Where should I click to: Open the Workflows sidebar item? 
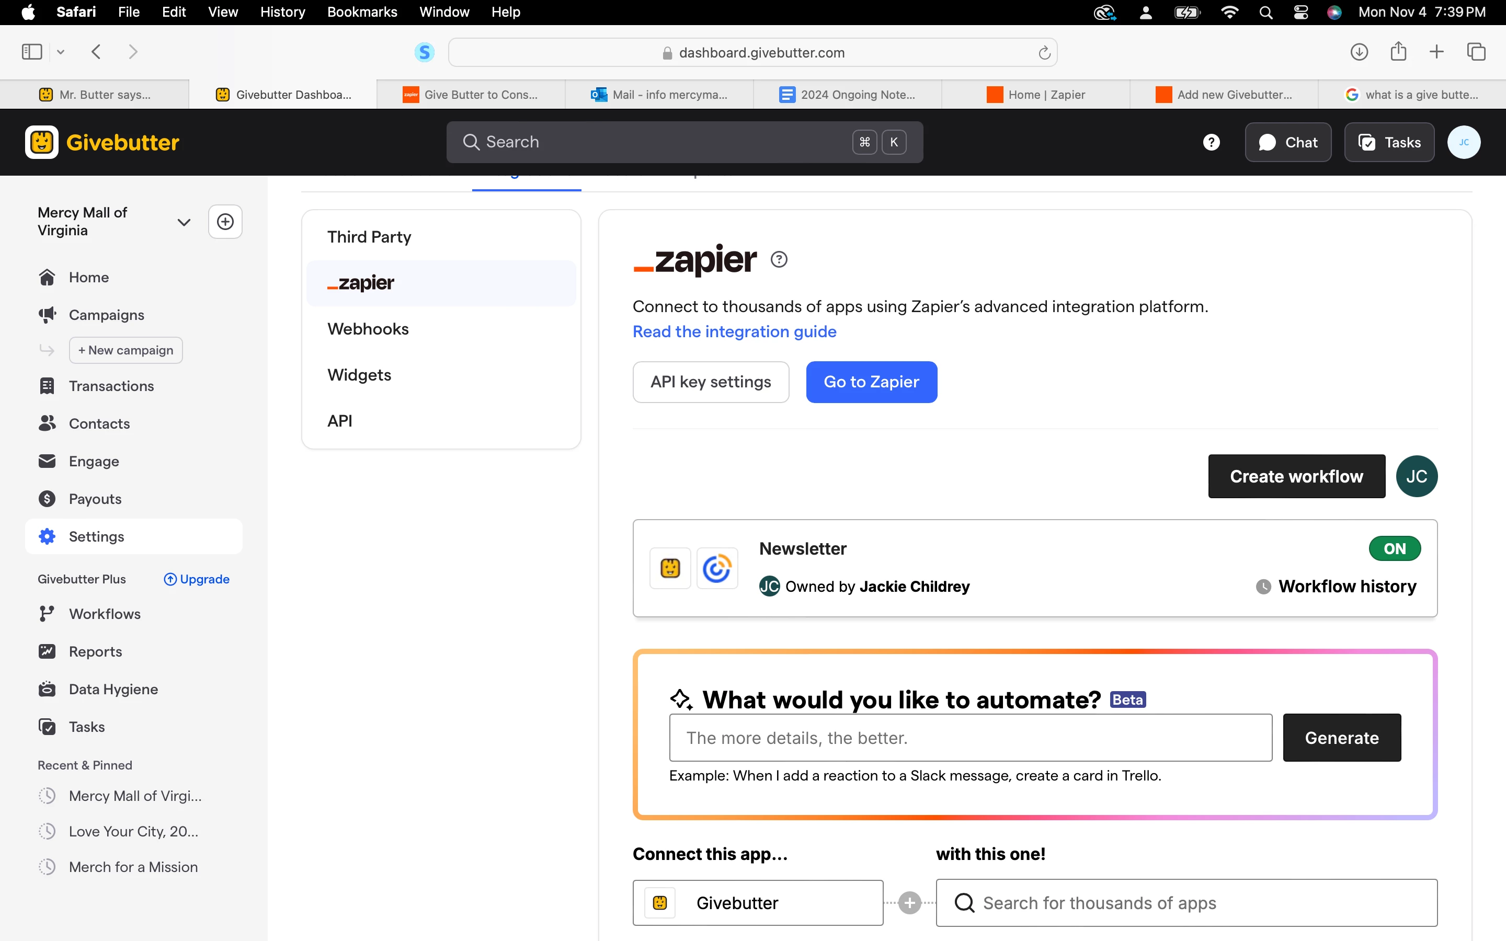click(104, 614)
